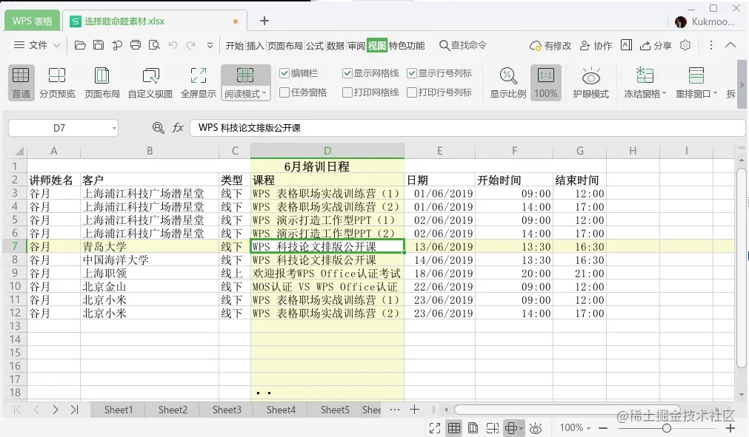Click the Undo arrow icon
The width and height of the screenshot is (749, 437).
pos(173,45)
